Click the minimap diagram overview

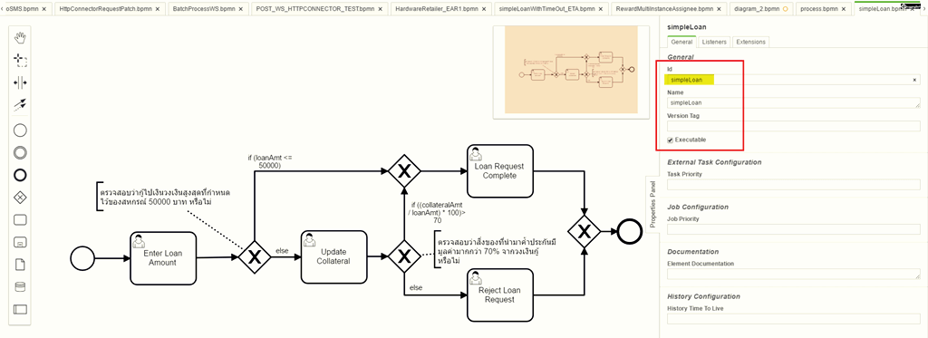tap(571, 69)
